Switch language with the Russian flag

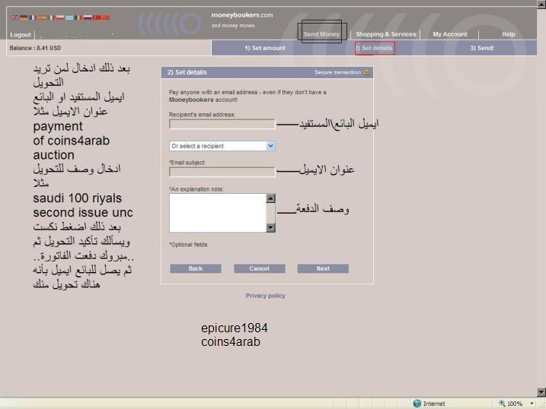point(88,17)
